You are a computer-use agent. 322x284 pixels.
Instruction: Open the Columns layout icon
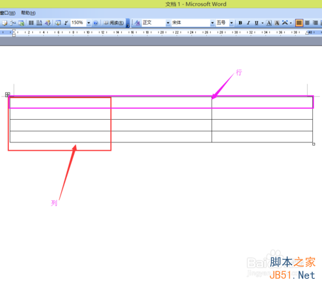pyautogui.click(x=31, y=23)
